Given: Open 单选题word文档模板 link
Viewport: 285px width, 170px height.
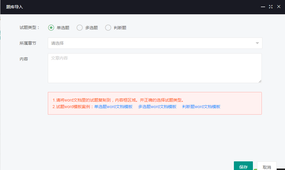Looking at the screenshot, I should (113, 107).
